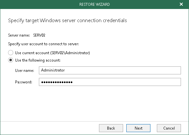The image size is (189, 135).
Task: Proceed with the Next button
Action: pos(138,128)
